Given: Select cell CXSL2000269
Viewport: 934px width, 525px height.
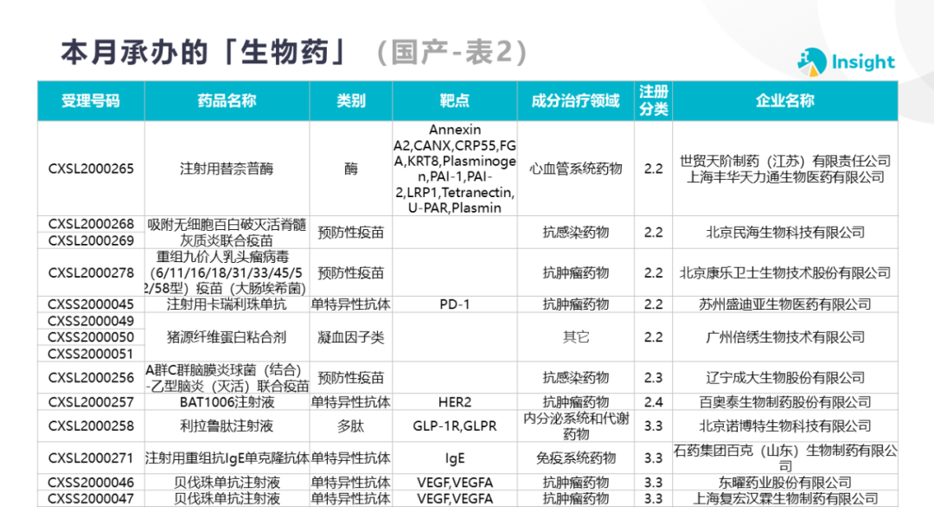Looking at the screenshot, I should point(91,240).
